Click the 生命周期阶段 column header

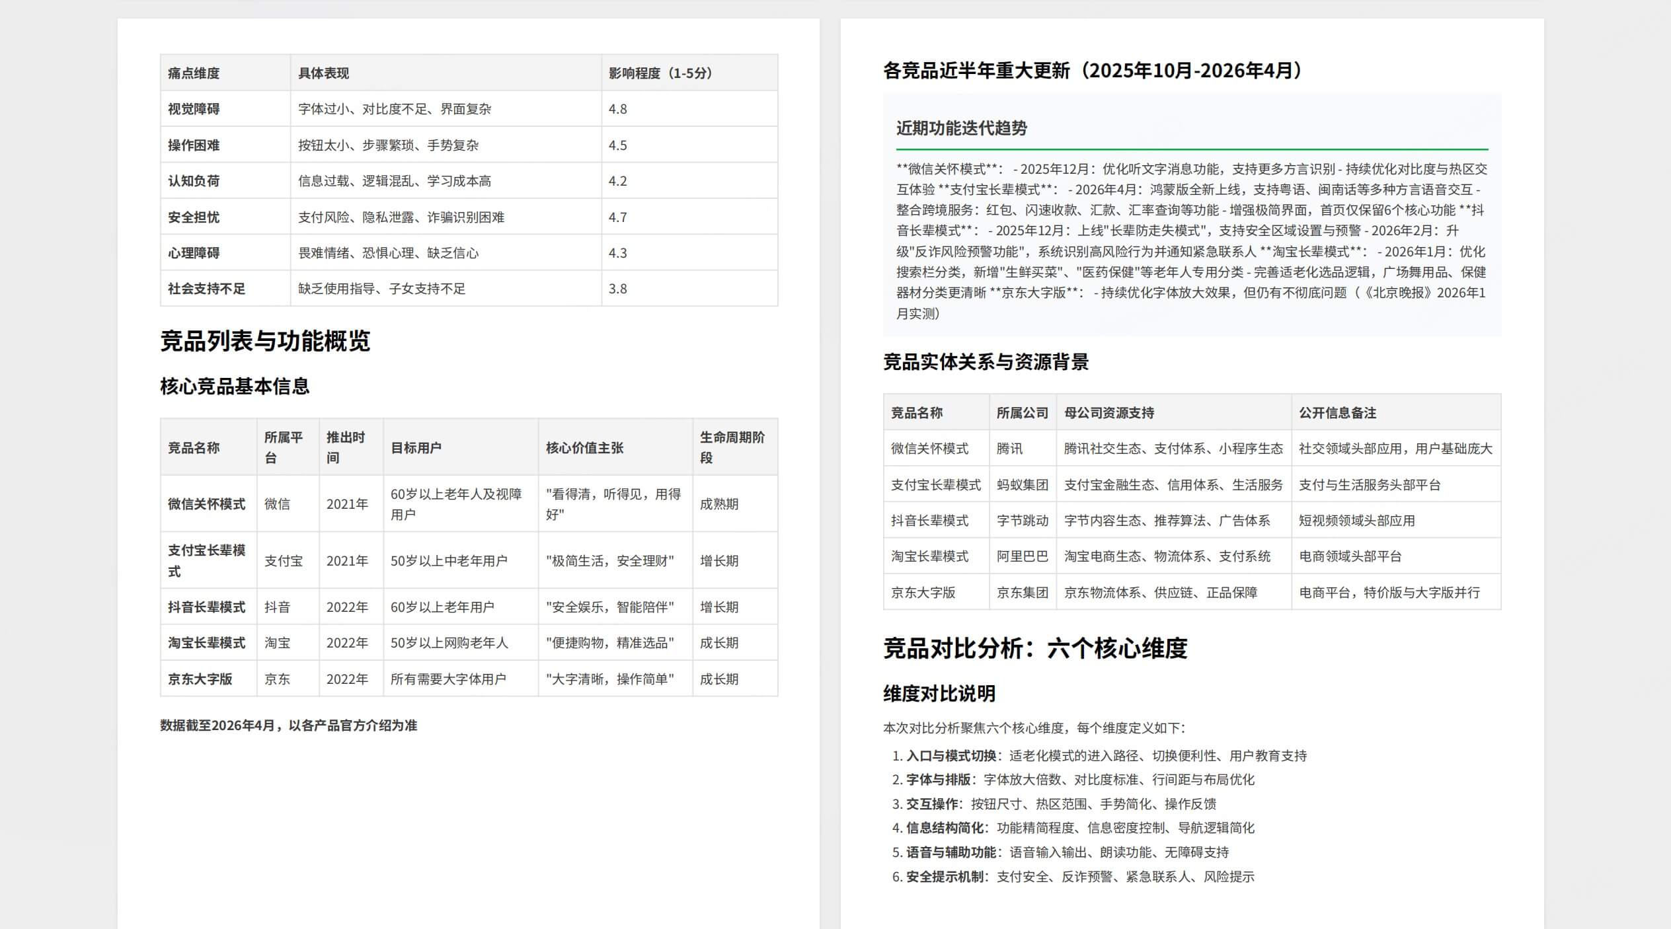[732, 447]
